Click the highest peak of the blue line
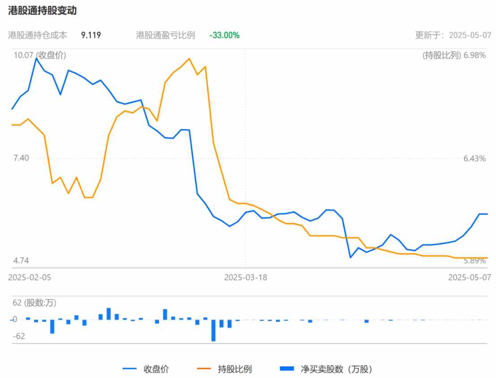 [36, 59]
